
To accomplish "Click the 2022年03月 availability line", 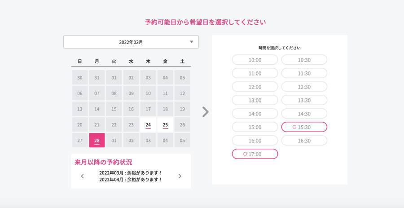I will 131,173.
